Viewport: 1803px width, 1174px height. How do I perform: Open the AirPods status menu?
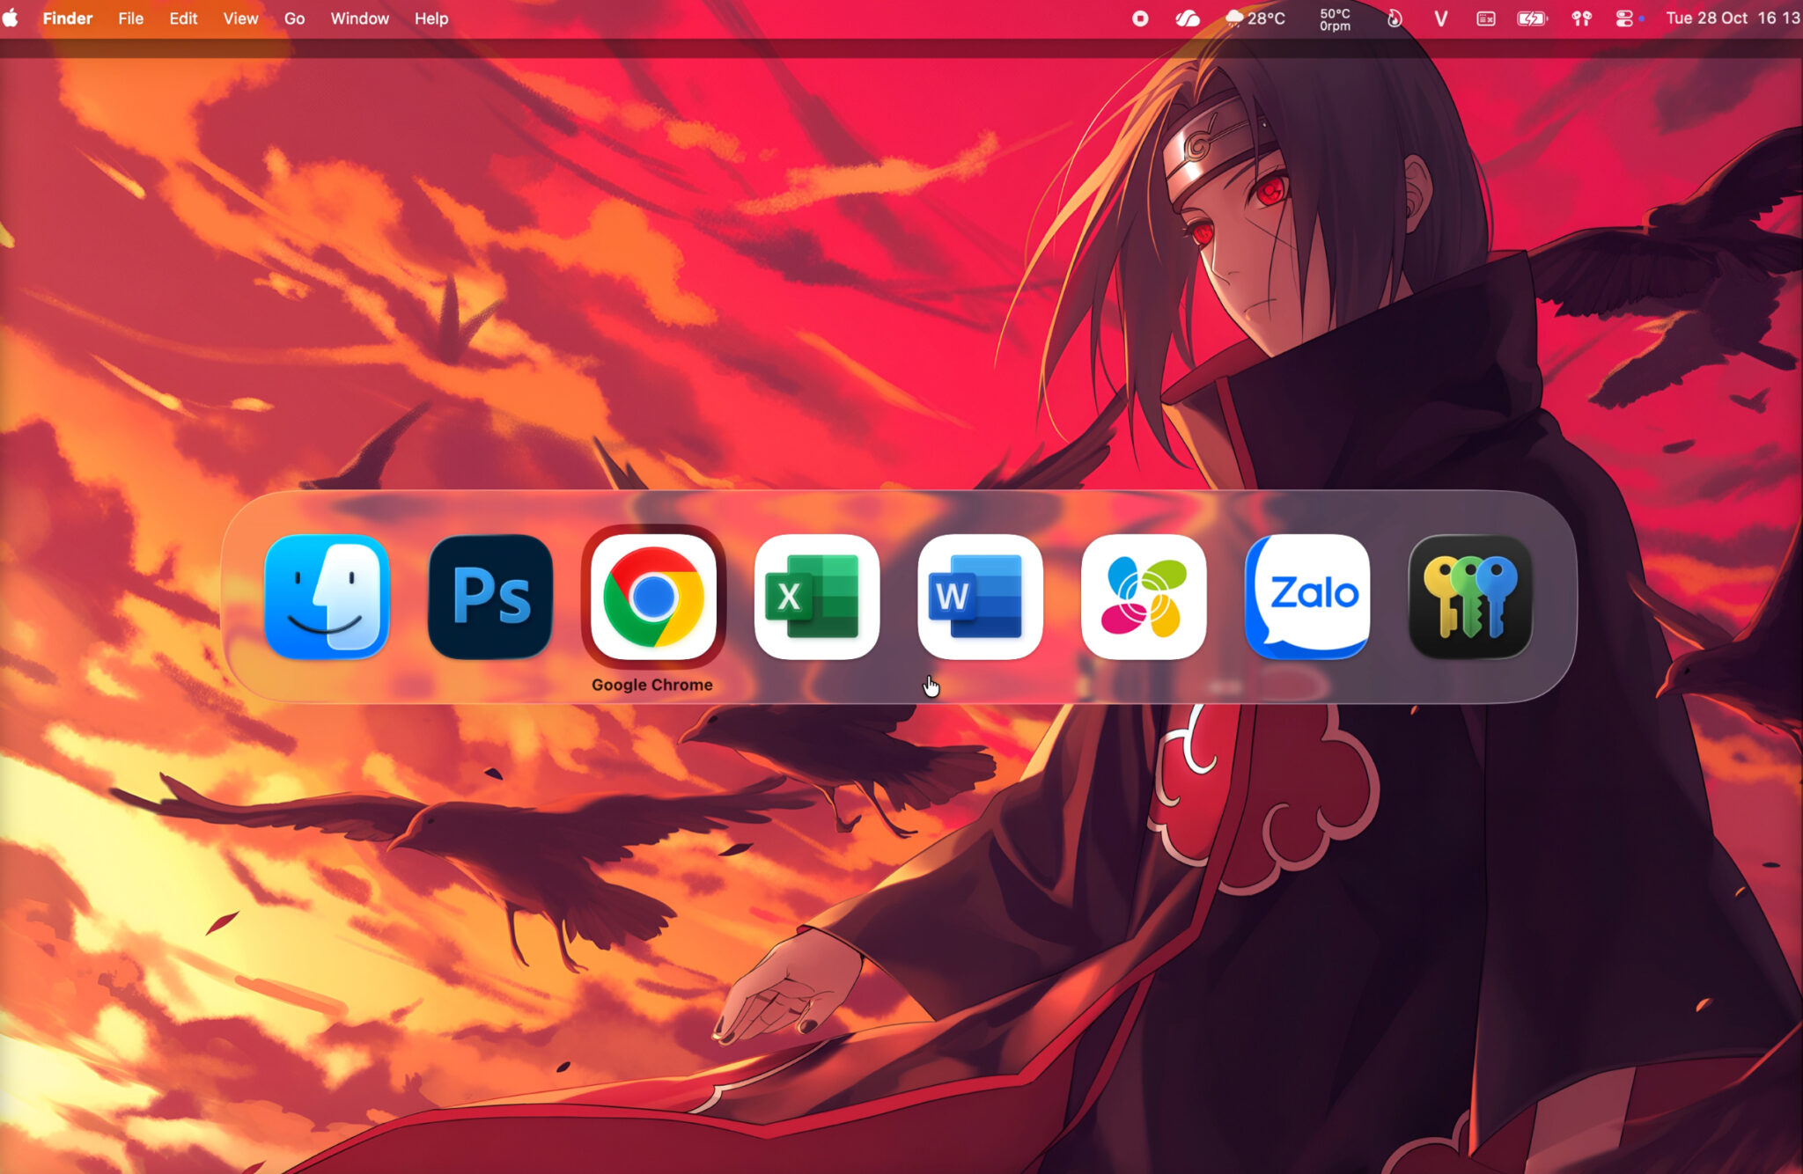[x=1581, y=18]
